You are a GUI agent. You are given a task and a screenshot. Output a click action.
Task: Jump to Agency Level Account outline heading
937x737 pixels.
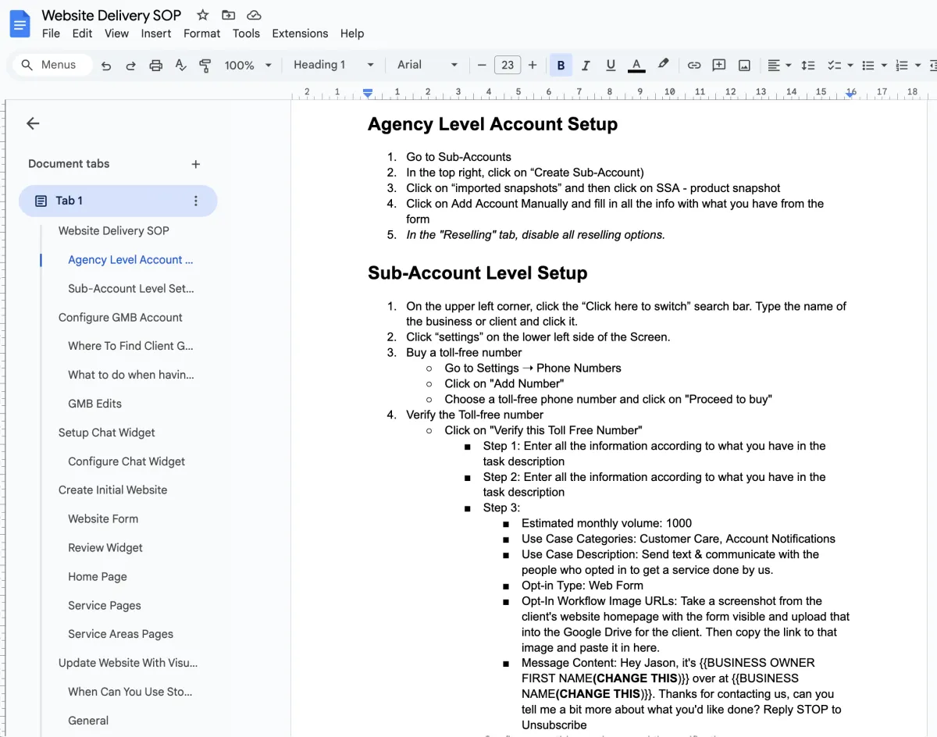130,260
